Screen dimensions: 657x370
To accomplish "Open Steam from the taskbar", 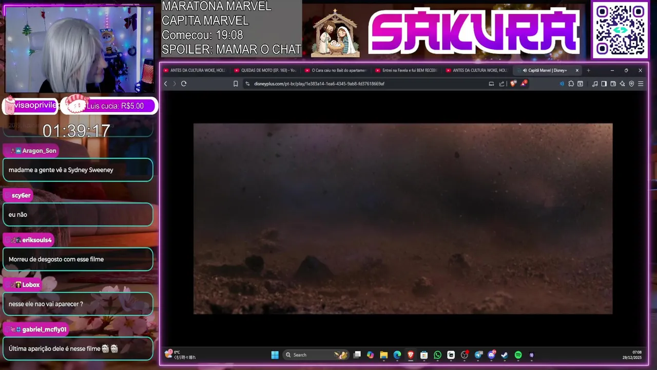I will 505,355.
